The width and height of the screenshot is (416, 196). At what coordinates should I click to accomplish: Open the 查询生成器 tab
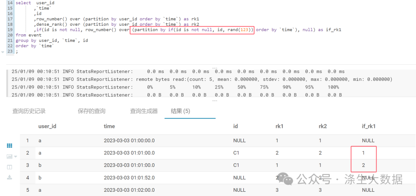(144, 111)
